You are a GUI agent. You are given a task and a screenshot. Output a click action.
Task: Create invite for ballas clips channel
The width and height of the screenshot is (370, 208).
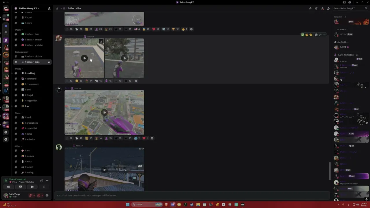click(49, 62)
